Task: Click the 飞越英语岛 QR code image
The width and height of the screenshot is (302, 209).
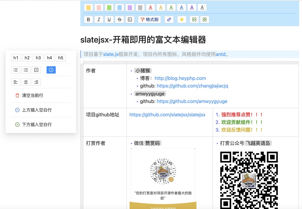Action: [x=249, y=180]
